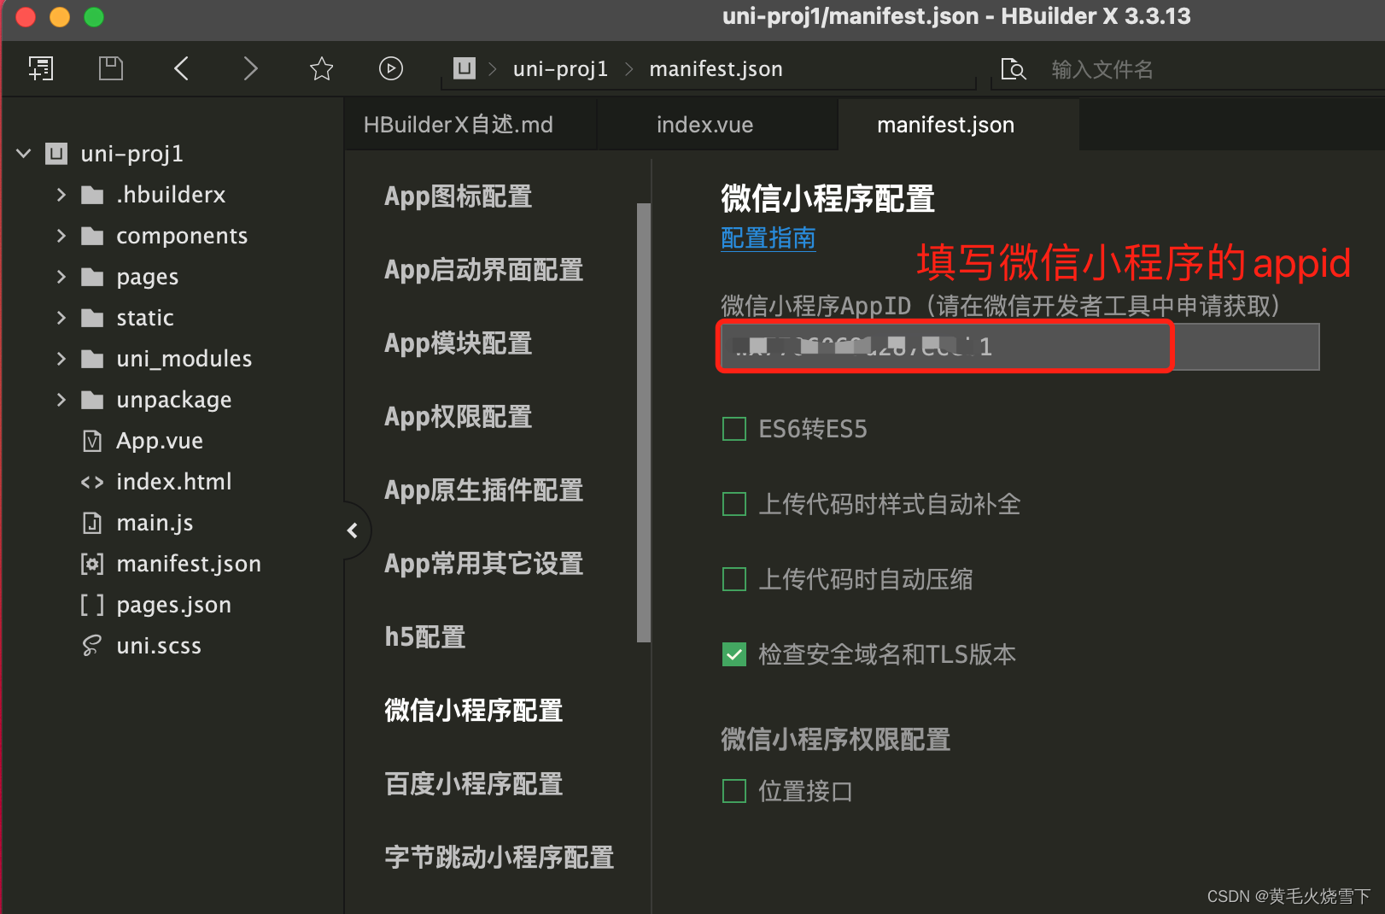Viewport: 1385px width, 914px height.
Task: Enable the ES6转ES5 checkbox
Action: pyautogui.click(x=733, y=428)
